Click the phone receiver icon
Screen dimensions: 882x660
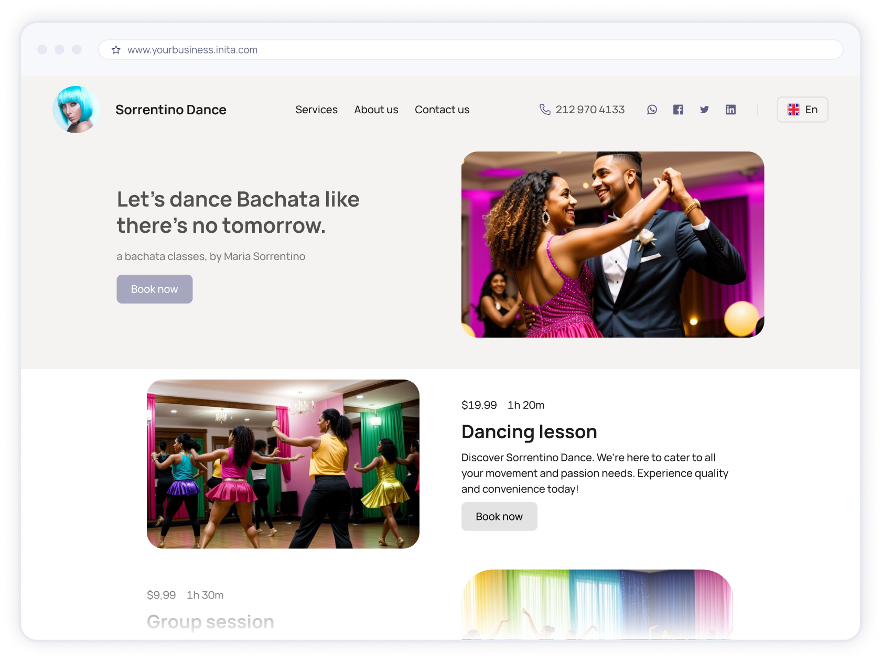pos(544,110)
